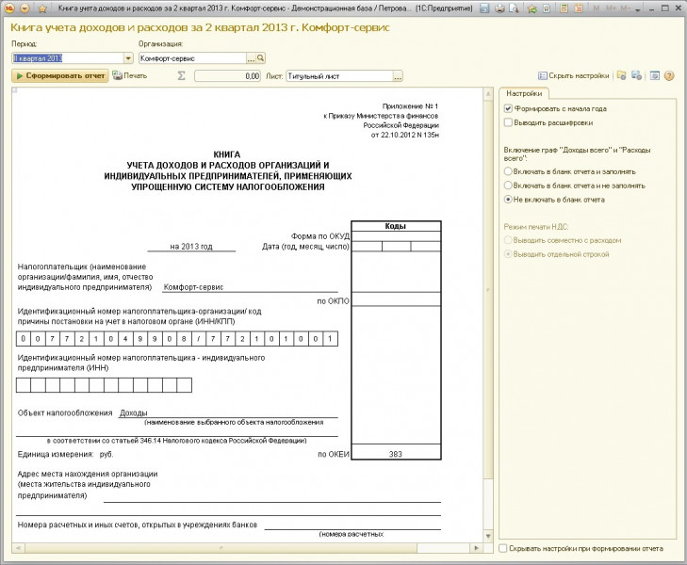Click the ellipsis select button of Организация field
The width and height of the screenshot is (687, 565).
point(251,58)
